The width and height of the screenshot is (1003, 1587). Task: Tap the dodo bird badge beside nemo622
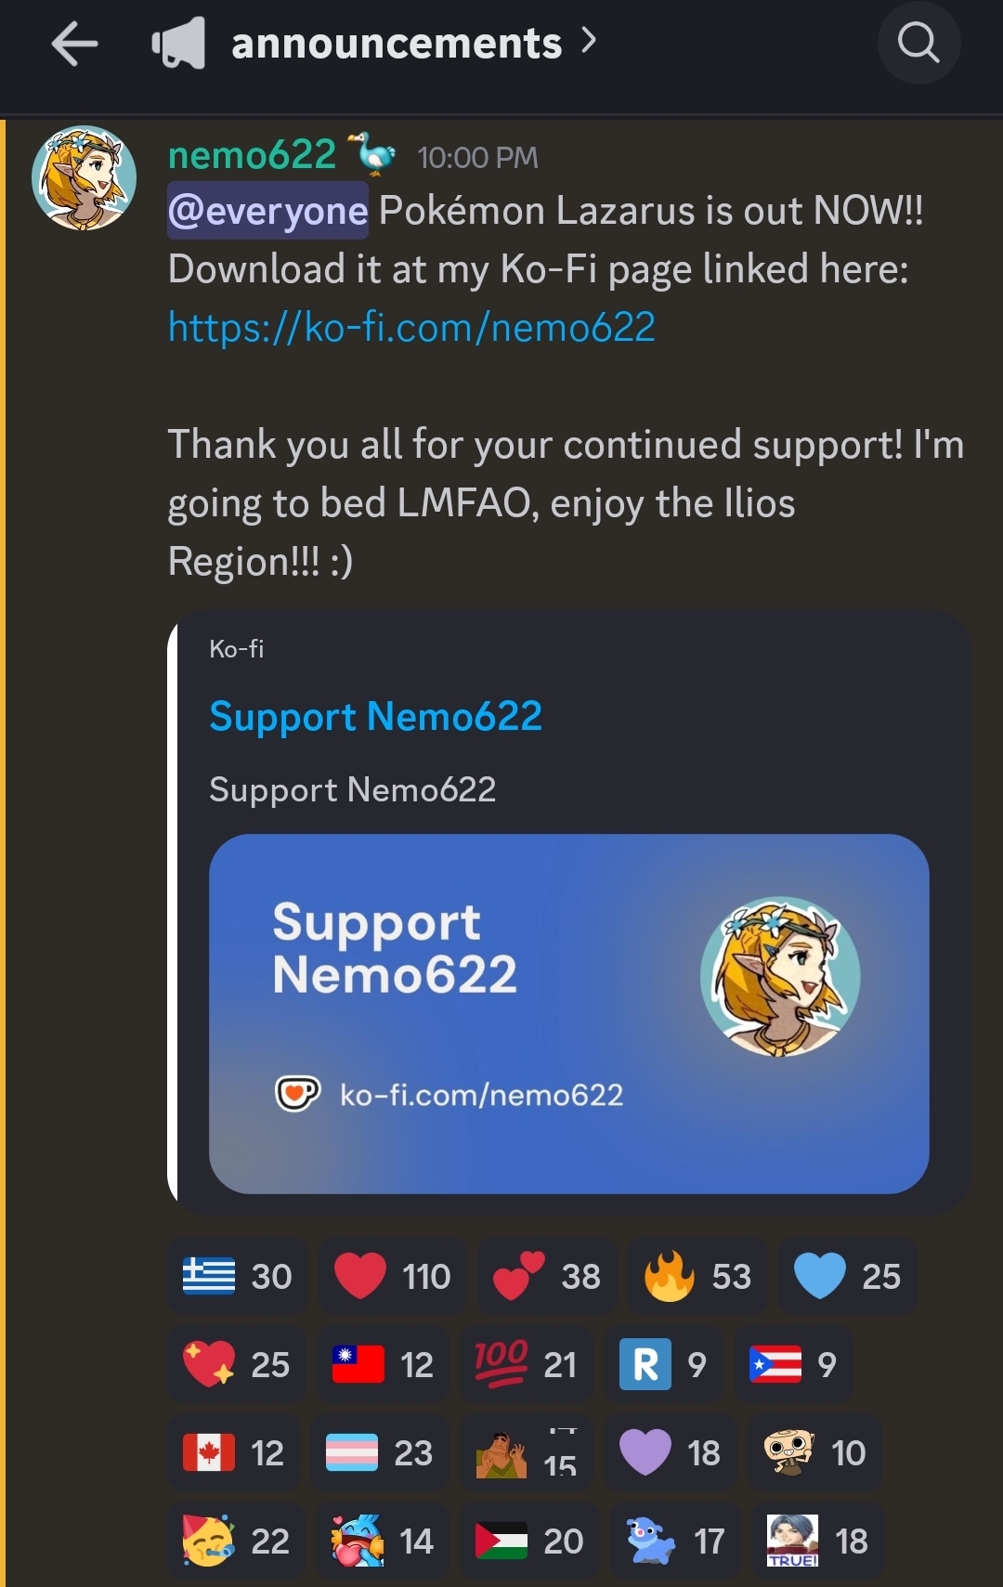[x=372, y=153]
